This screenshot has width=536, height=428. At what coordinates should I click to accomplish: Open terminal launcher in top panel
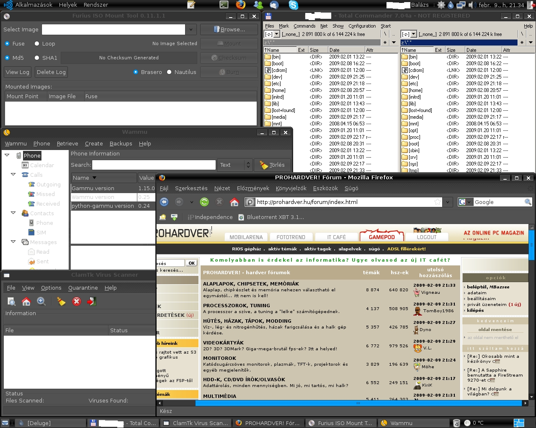(x=224, y=5)
